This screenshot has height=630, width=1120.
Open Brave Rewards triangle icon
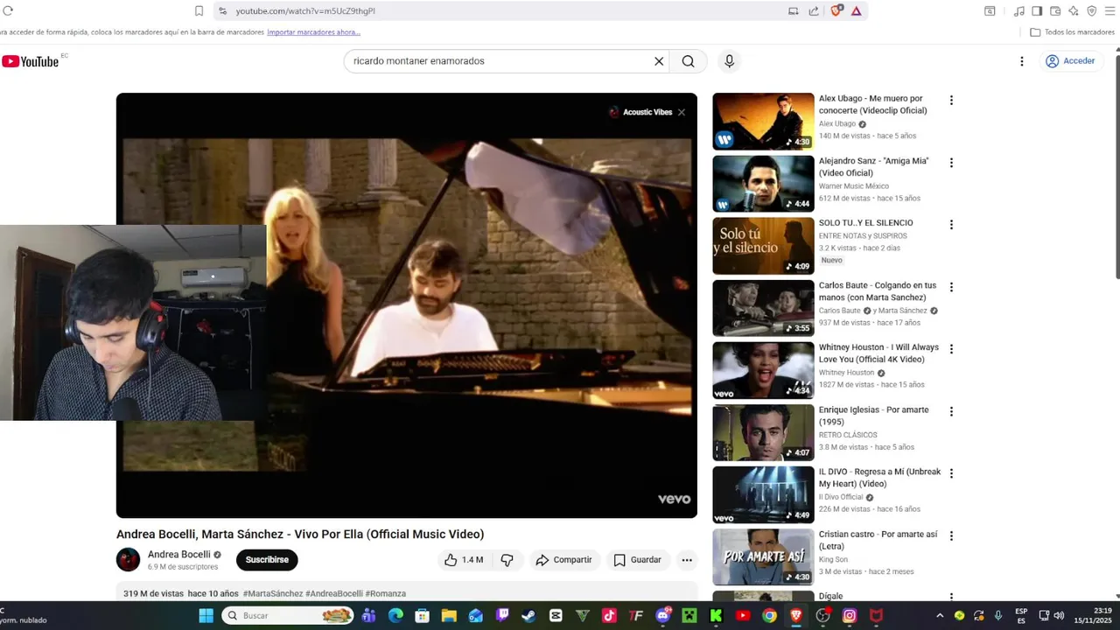(x=856, y=10)
